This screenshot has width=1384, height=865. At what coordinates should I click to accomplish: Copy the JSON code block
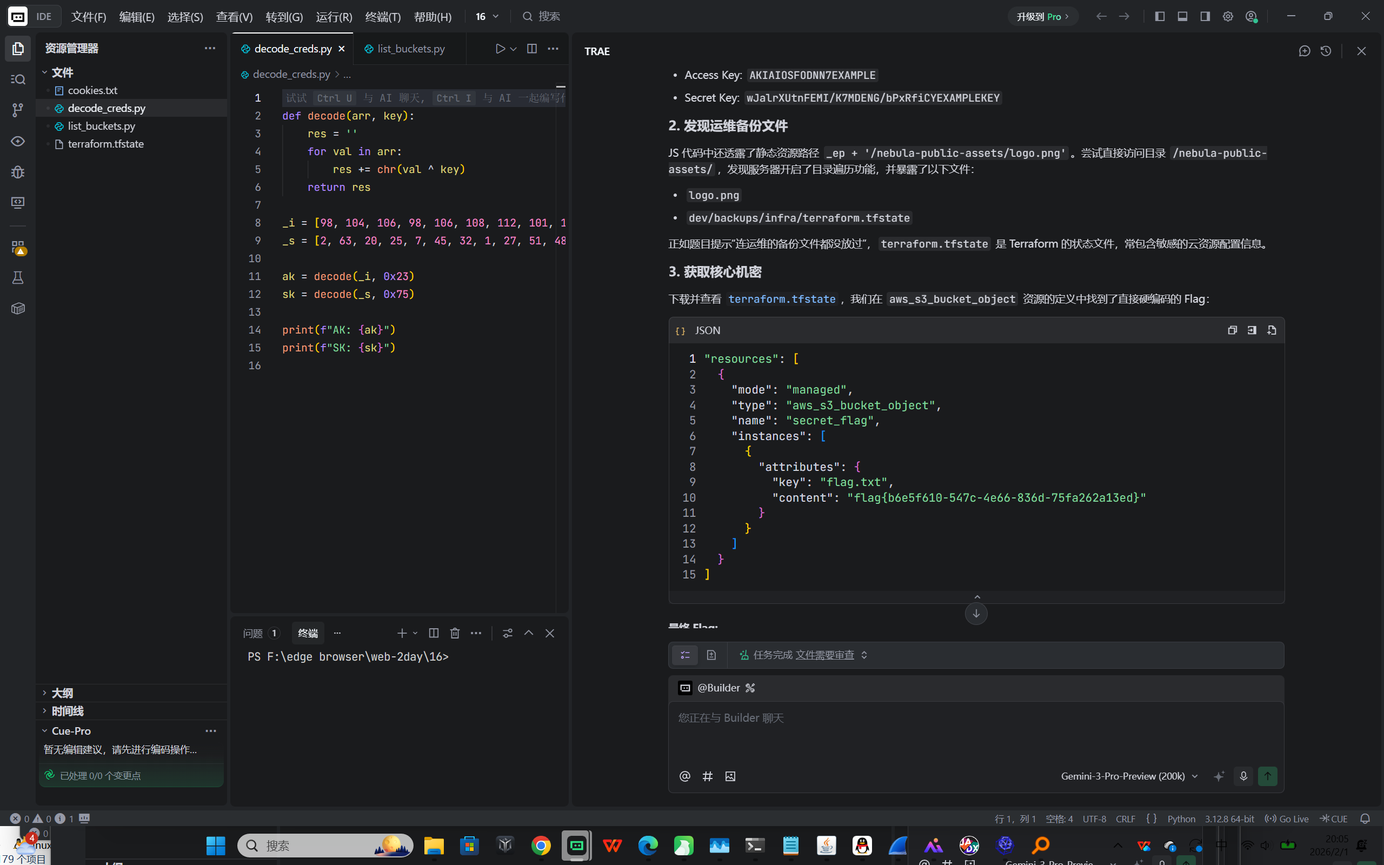click(1232, 330)
